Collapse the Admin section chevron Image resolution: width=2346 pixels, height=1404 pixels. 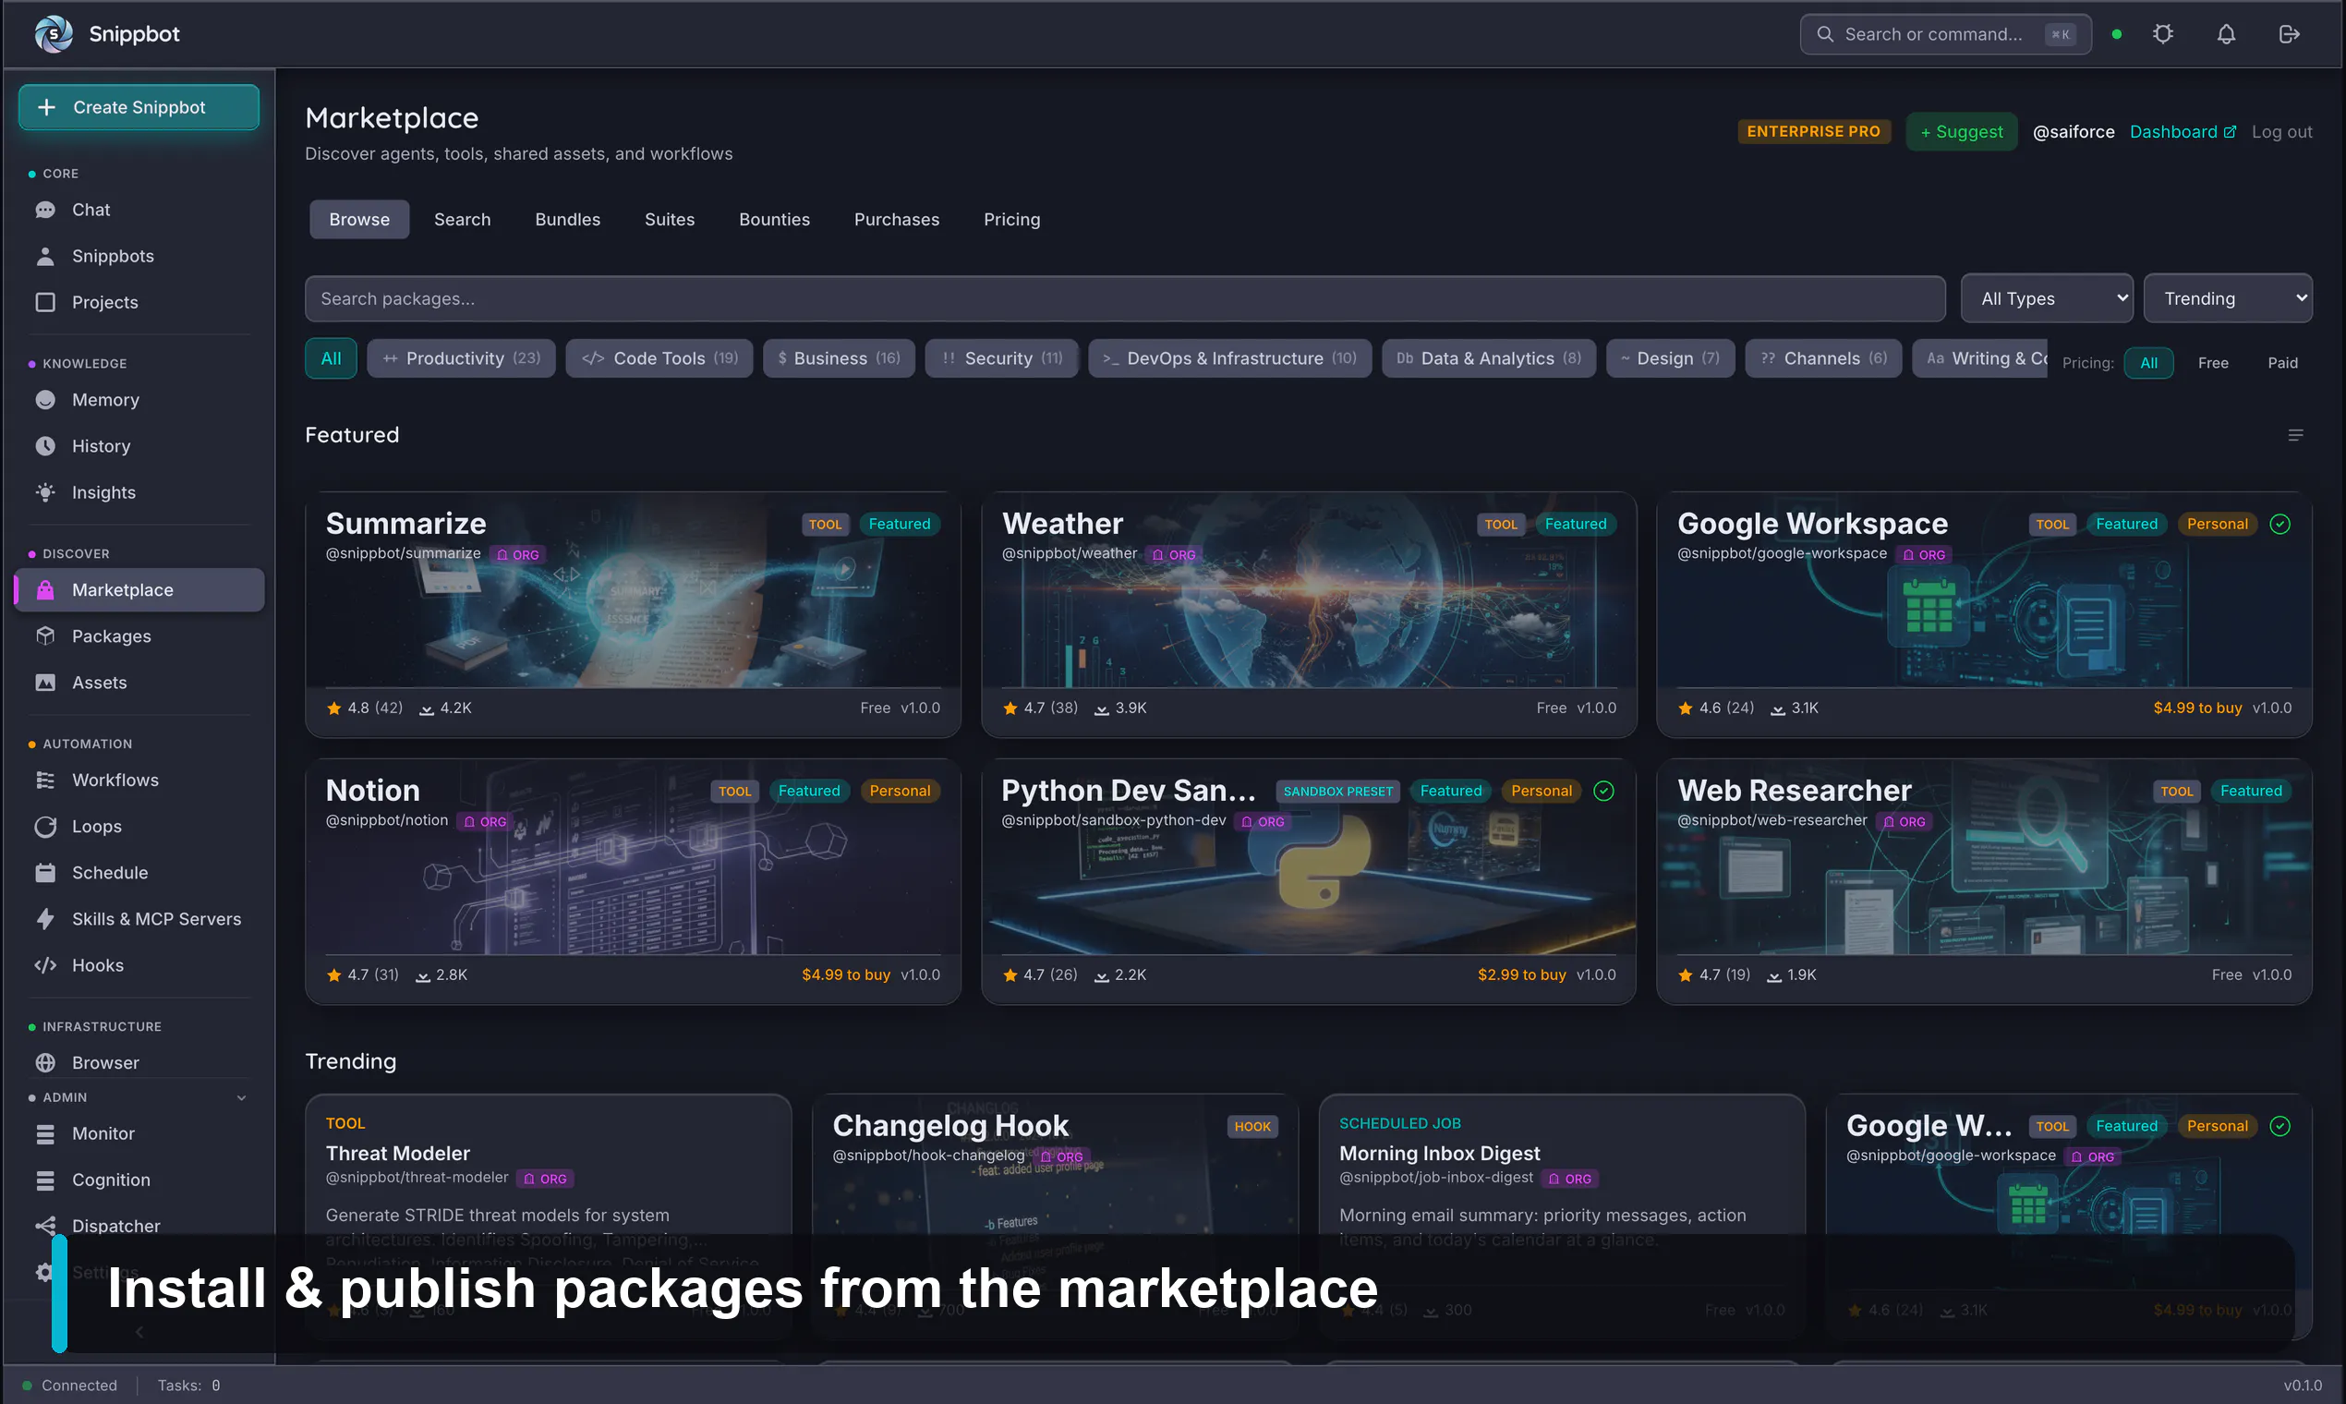pyautogui.click(x=241, y=1098)
